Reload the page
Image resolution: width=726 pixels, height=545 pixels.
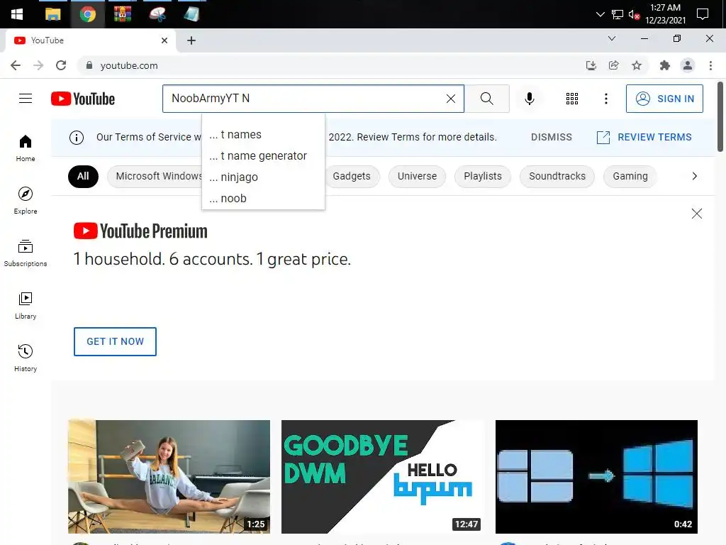click(61, 65)
